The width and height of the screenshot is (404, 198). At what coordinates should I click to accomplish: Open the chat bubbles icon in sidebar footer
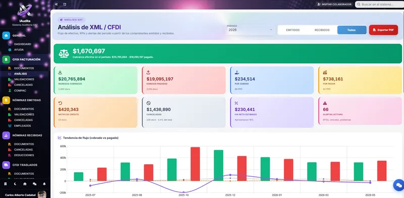pos(34,184)
